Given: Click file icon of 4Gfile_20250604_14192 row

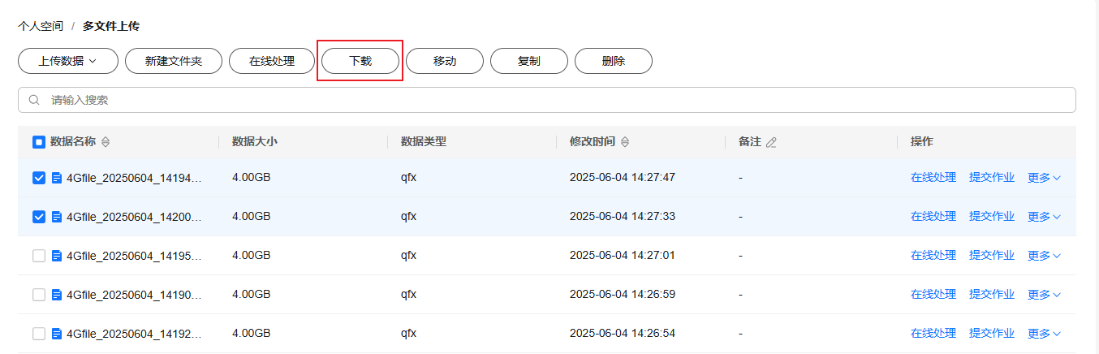Looking at the screenshot, I should click(57, 334).
